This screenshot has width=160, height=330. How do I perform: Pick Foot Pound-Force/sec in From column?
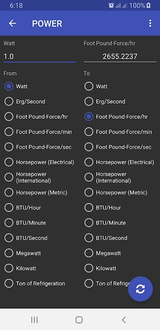[38, 147]
